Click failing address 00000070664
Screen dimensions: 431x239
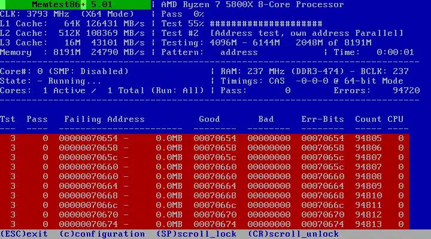point(88,186)
